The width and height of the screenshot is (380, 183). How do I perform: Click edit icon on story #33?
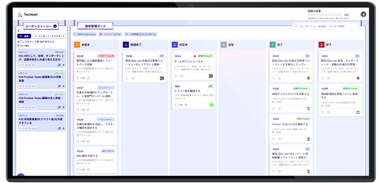59,107
